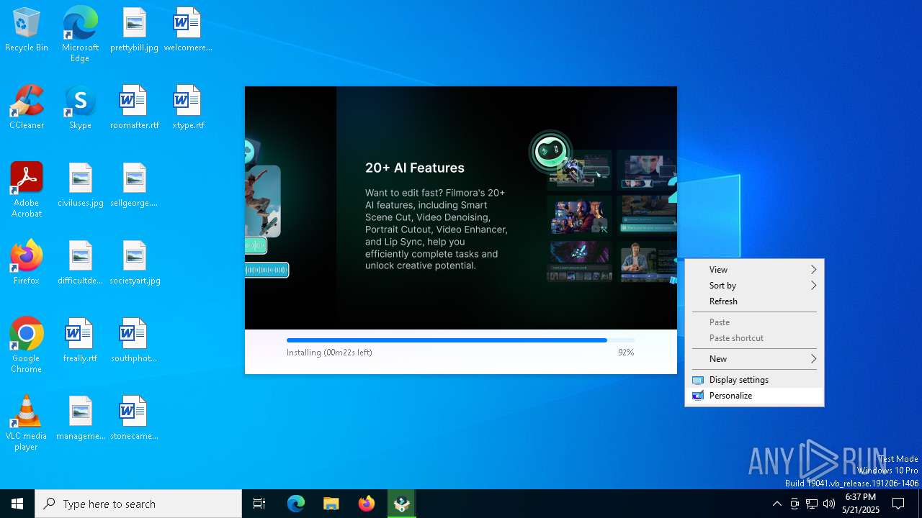Open Microsoft Edge desktop shortcut

[80, 34]
